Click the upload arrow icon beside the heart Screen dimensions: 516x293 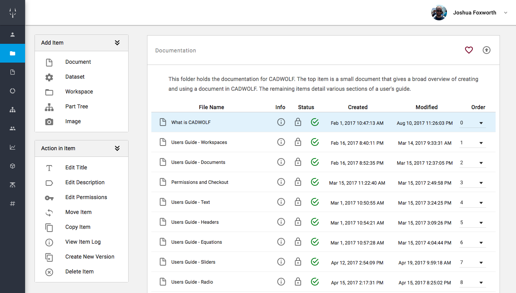tap(486, 50)
